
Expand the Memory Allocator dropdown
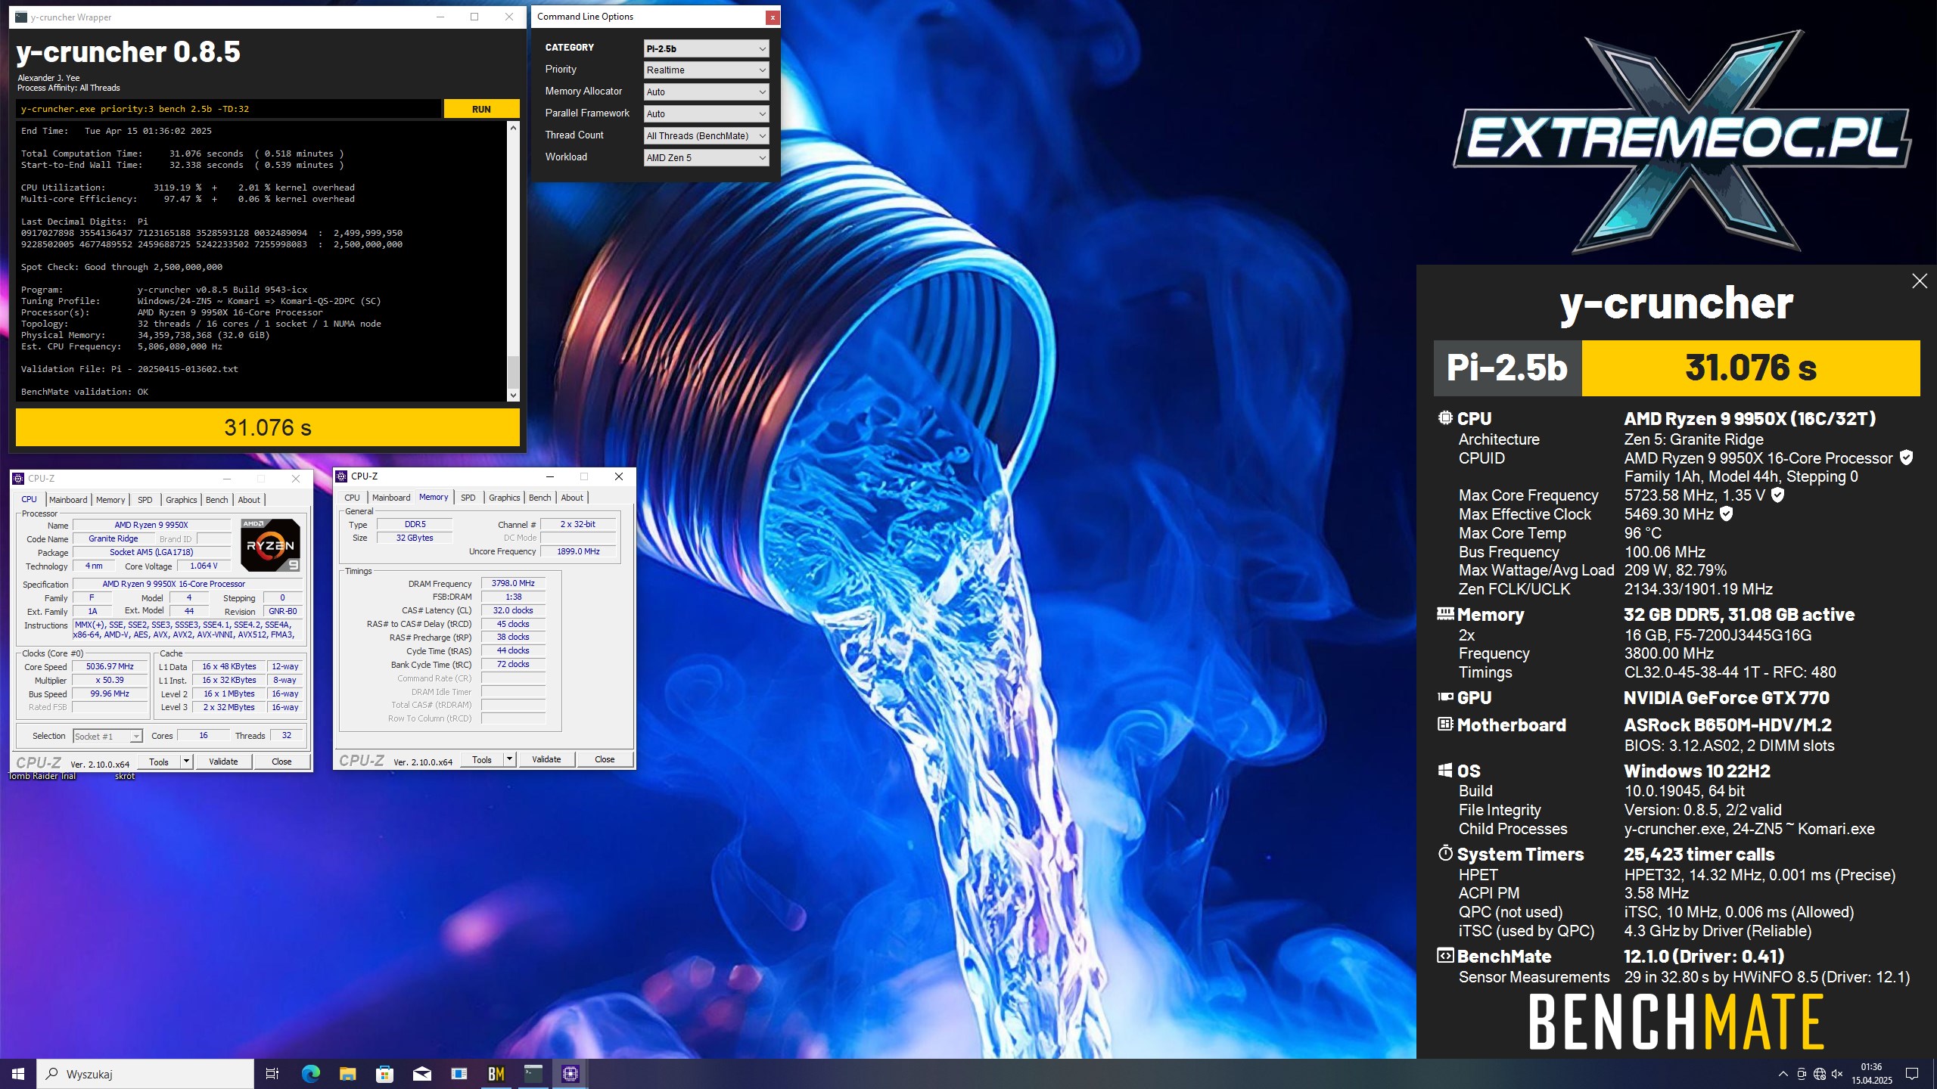pyautogui.click(x=706, y=92)
